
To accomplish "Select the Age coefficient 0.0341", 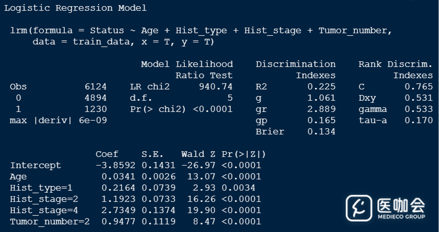I will 118,177.
